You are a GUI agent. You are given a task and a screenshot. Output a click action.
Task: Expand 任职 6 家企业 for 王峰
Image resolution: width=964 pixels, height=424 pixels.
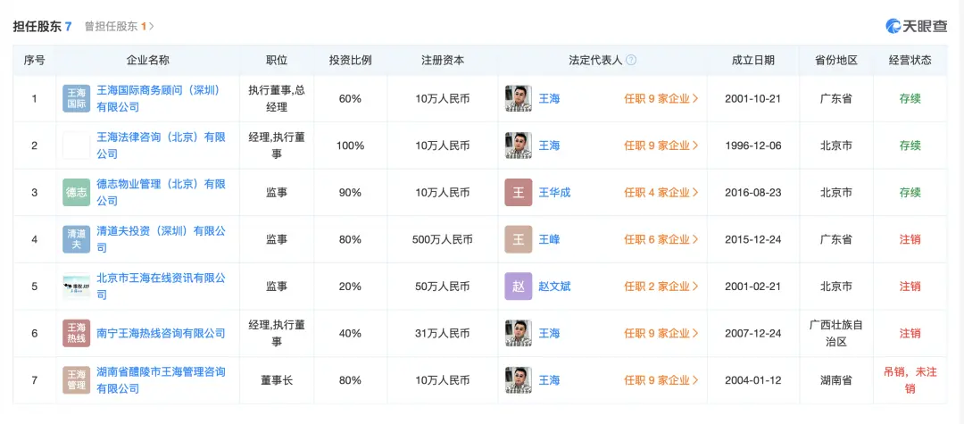pyautogui.click(x=661, y=239)
